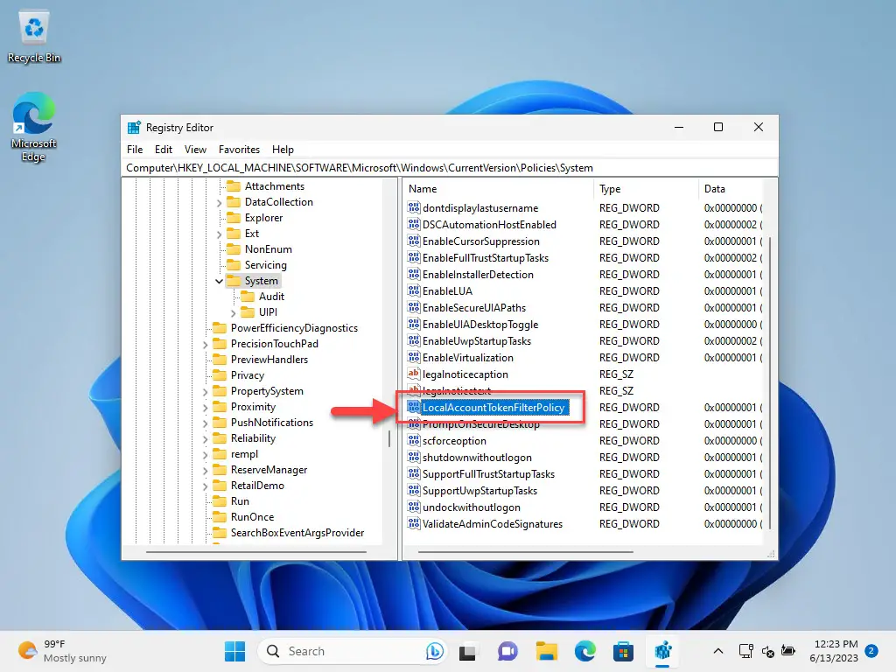The height and width of the screenshot is (672, 896).
Task: Sort values by Name column header
Action: coord(498,189)
